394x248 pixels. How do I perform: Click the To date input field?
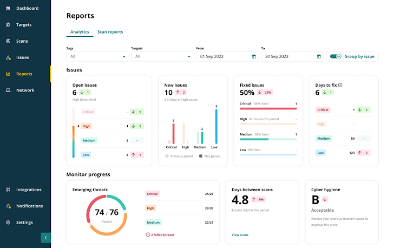tap(287, 56)
